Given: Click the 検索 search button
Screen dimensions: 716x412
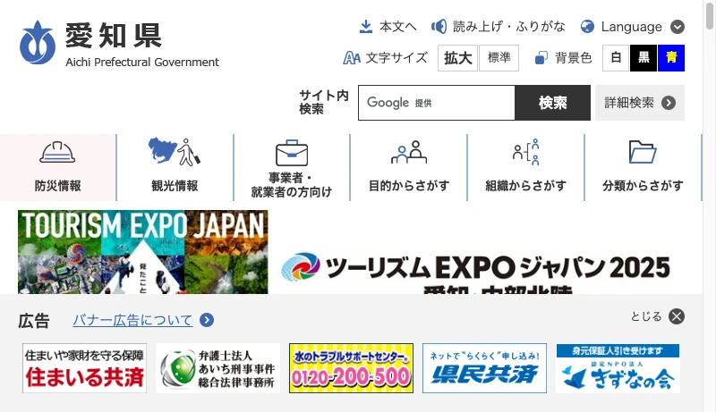Looking at the screenshot, I should (552, 103).
